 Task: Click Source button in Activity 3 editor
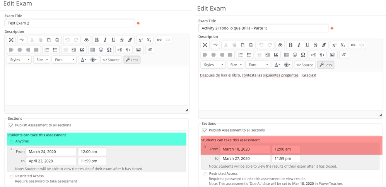click(305, 65)
